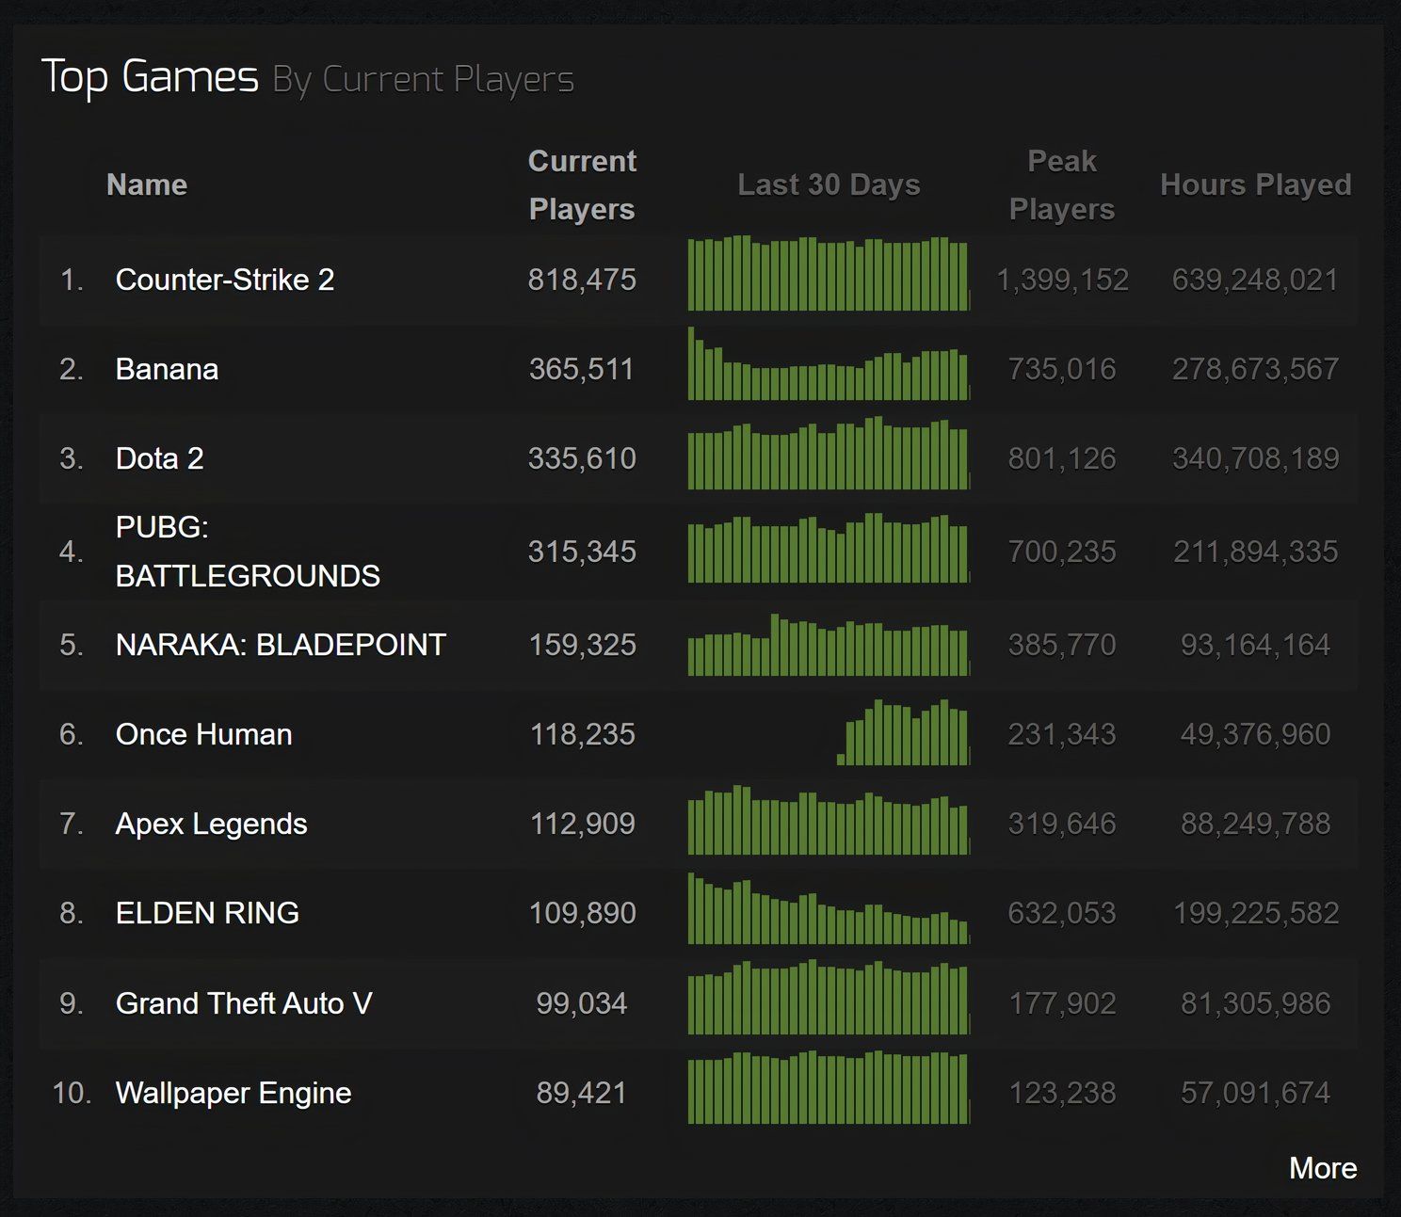Click the Apex Legends game link
The height and width of the screenshot is (1217, 1401).
(x=211, y=824)
